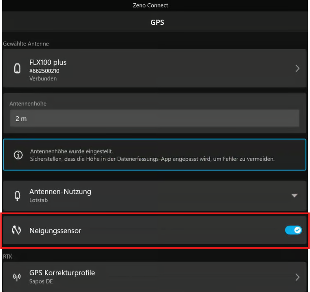Click the Verbunden connection status

(x=43, y=78)
